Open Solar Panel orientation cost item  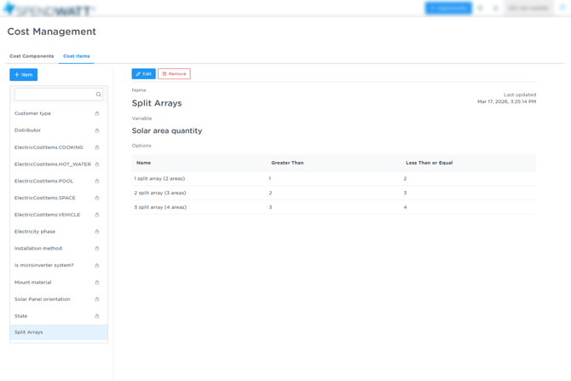pos(43,299)
